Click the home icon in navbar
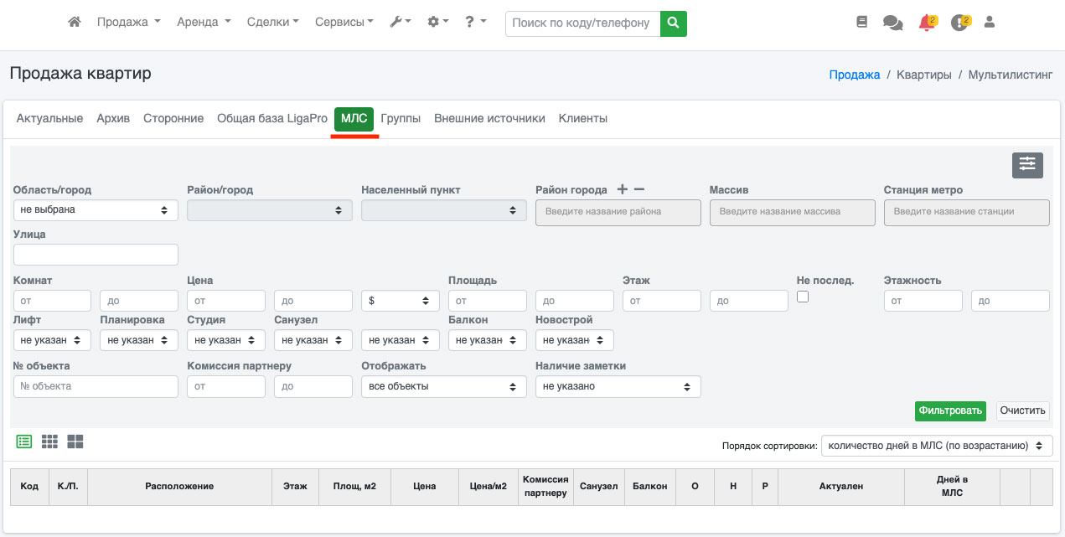 [x=75, y=23]
